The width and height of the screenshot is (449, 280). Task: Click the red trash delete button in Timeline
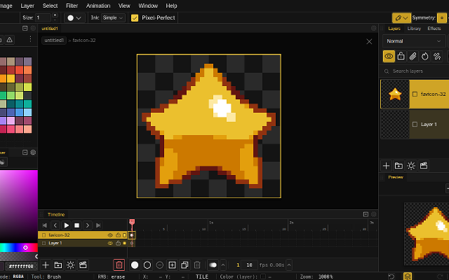(119, 265)
